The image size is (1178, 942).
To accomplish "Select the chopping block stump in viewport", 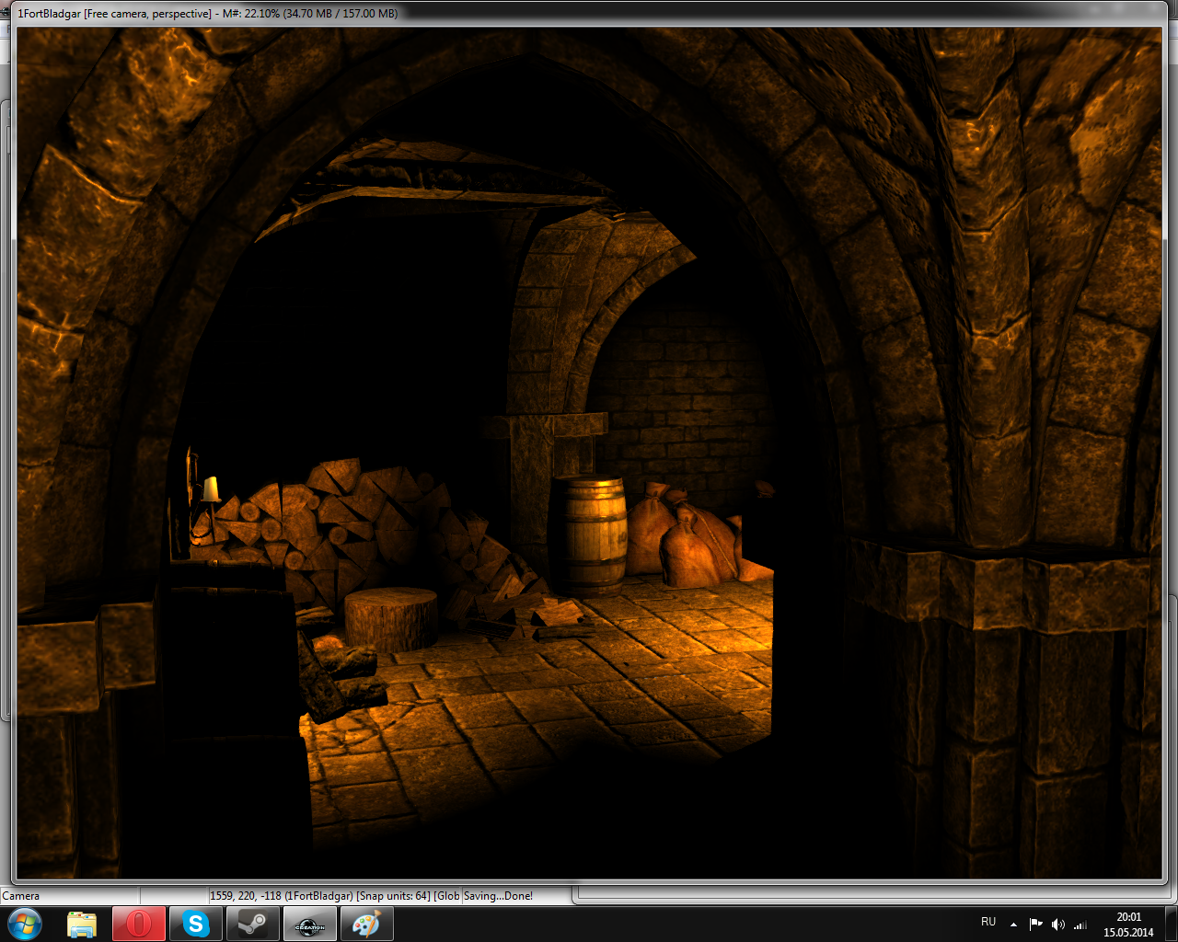I will (390, 619).
